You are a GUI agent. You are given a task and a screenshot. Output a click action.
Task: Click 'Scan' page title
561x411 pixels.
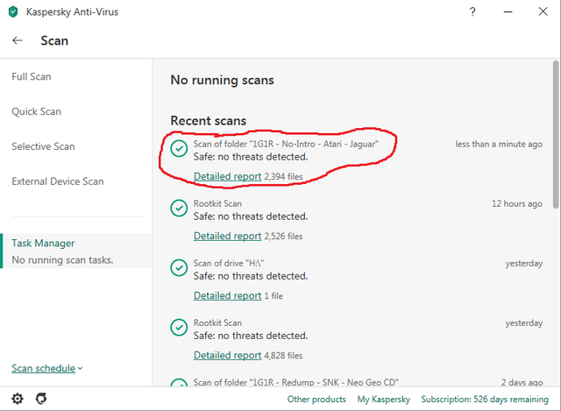click(x=54, y=40)
